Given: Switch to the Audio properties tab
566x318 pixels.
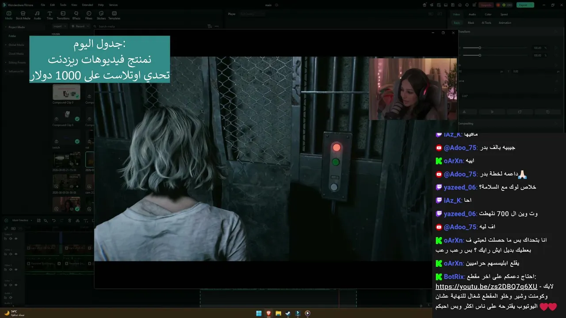Looking at the screenshot, I should tap(472, 15).
